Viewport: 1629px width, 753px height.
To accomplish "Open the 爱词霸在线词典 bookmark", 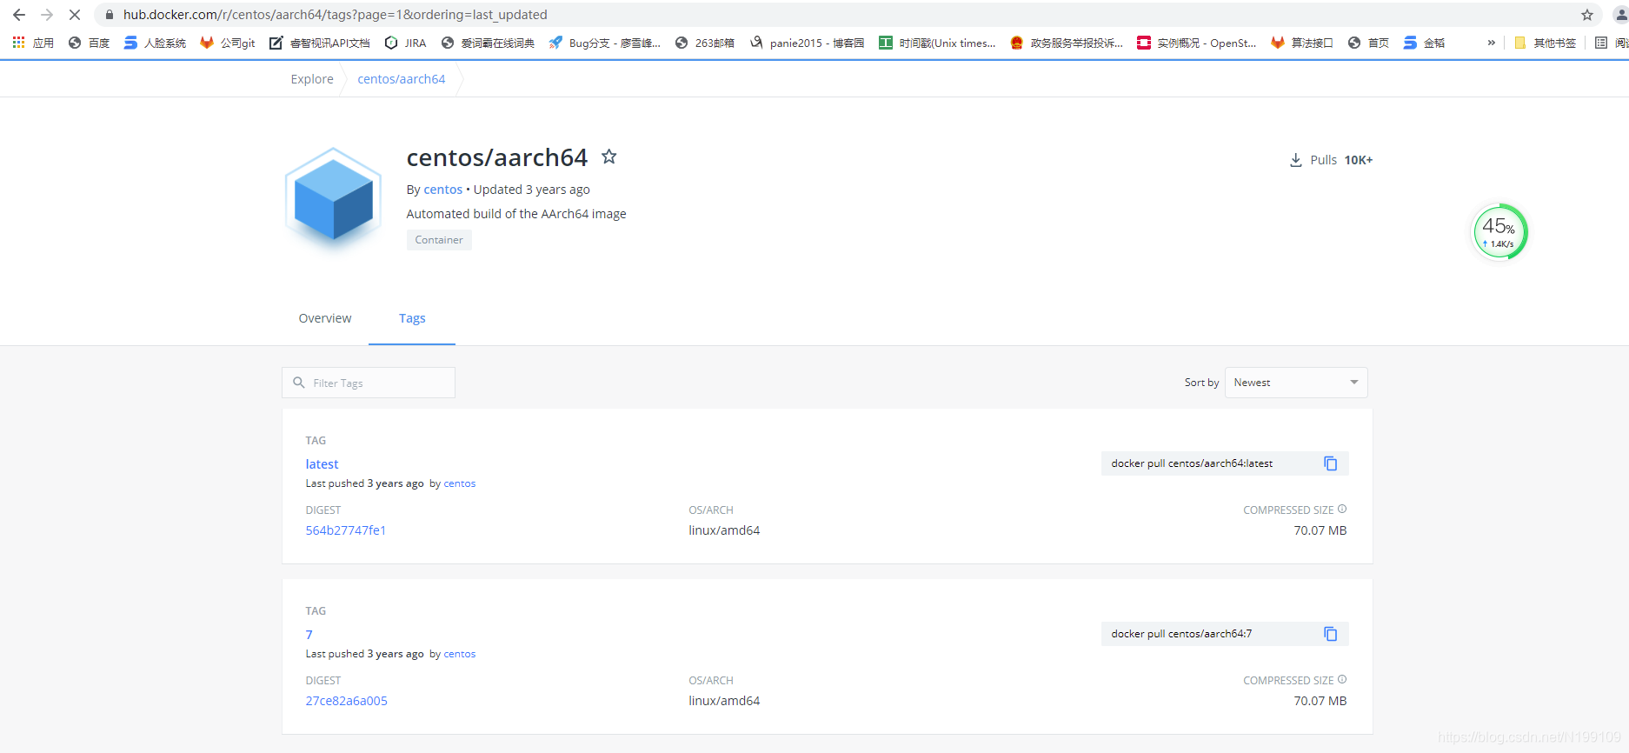I will tap(488, 43).
